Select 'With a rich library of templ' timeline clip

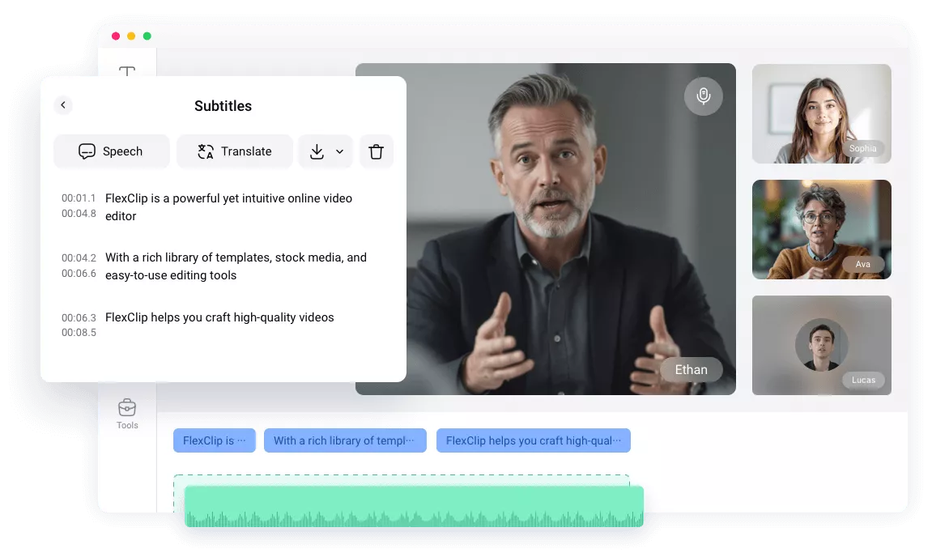pyautogui.click(x=345, y=440)
